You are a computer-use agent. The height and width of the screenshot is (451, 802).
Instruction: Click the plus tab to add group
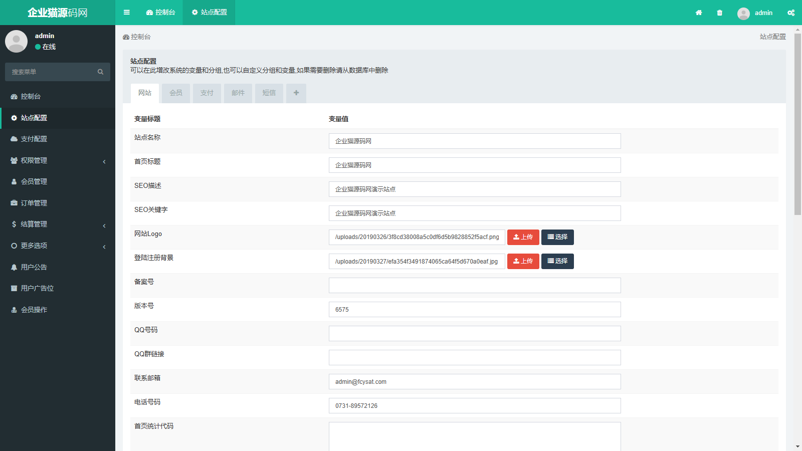point(296,93)
